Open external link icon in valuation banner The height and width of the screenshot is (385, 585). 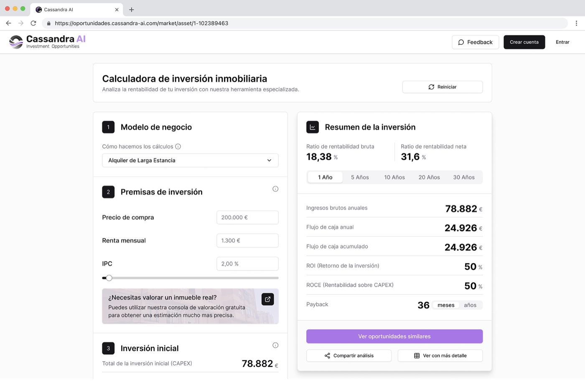[267, 299]
